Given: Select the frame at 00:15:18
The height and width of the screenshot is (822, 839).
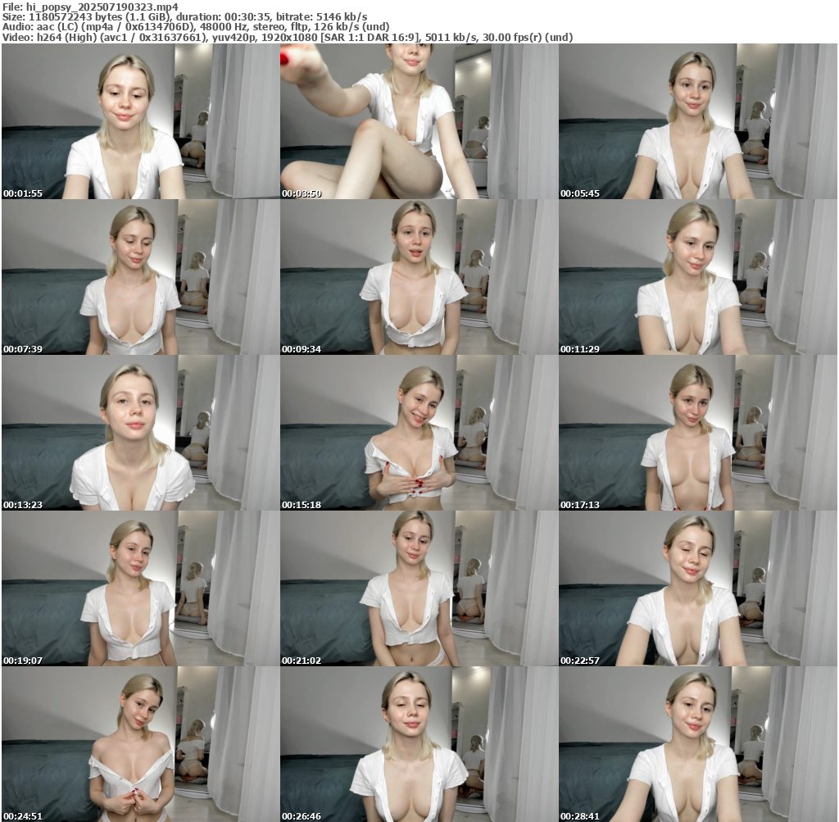Looking at the screenshot, I should tap(419, 433).
